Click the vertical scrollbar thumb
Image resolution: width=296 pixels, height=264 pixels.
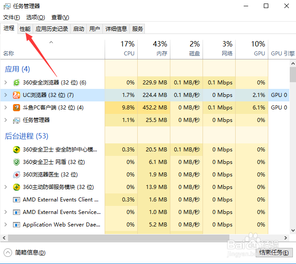(x=293, y=75)
